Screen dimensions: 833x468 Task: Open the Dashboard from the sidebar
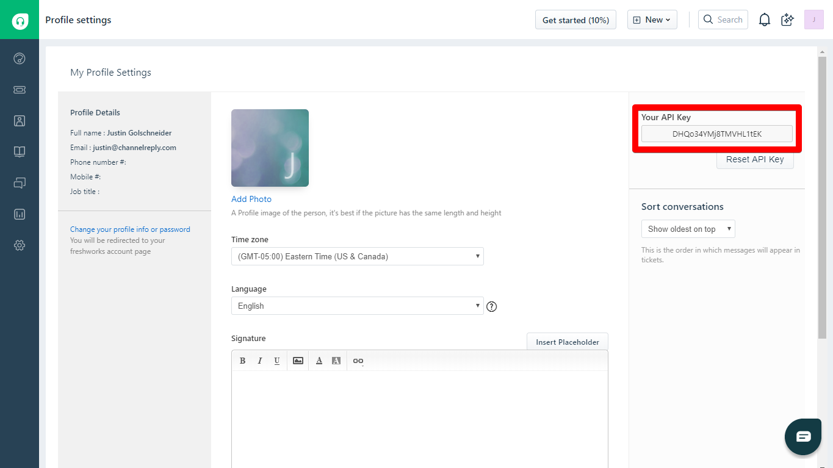coord(20,59)
